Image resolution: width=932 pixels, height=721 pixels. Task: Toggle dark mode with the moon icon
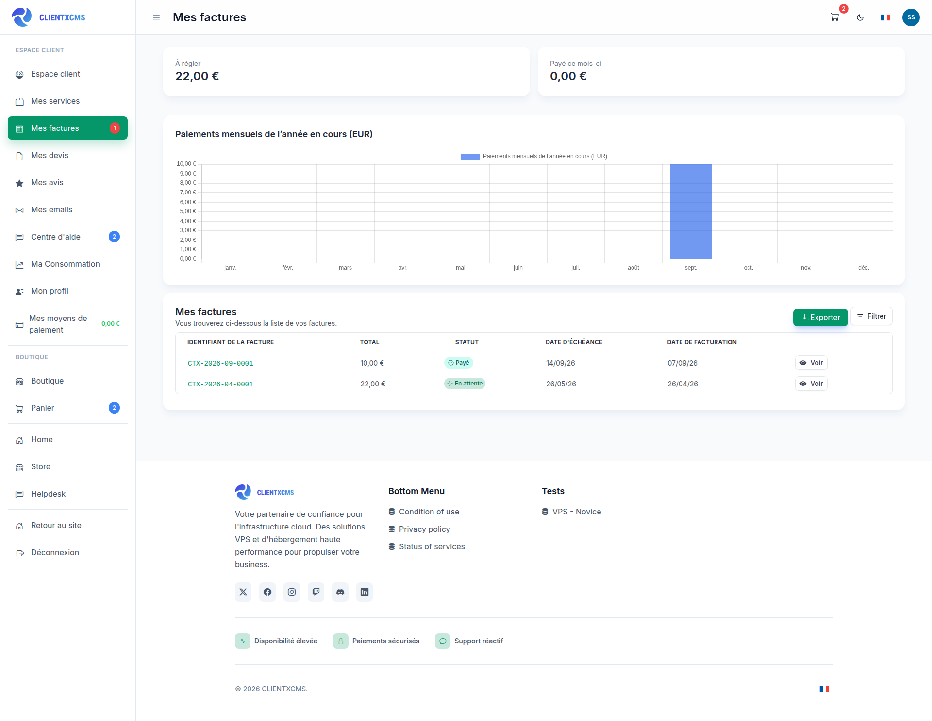click(x=860, y=17)
